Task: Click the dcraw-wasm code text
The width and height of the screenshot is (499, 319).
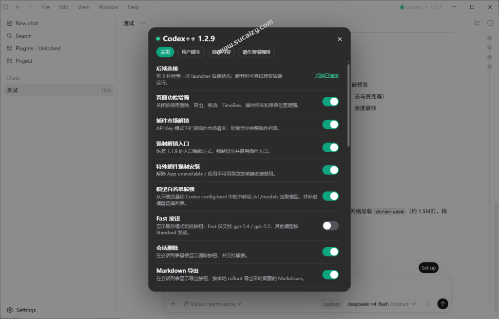Action: click(389, 212)
